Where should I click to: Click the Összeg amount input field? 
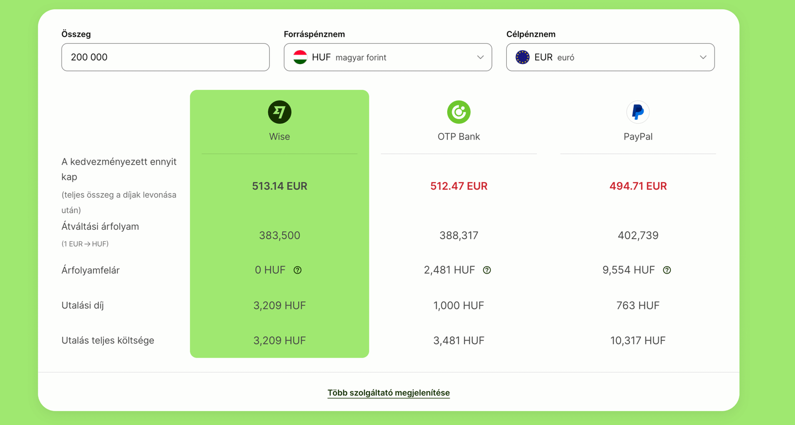[x=165, y=57]
